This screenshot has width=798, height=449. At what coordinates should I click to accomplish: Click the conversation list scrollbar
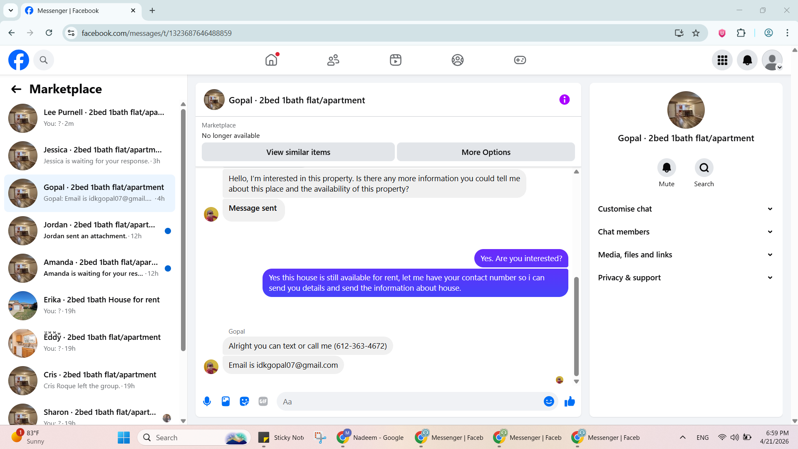[x=183, y=230]
